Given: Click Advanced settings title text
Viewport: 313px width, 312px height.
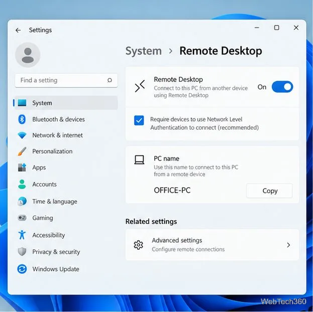Looking at the screenshot, I should click(x=177, y=240).
